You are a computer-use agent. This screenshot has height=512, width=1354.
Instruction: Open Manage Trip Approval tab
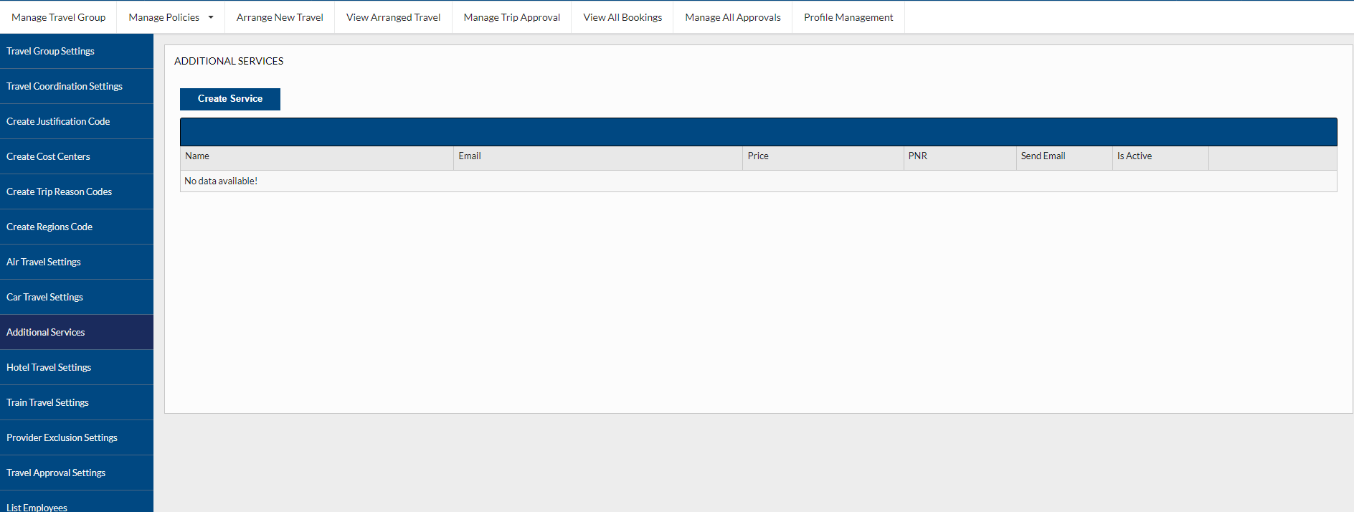(x=511, y=17)
